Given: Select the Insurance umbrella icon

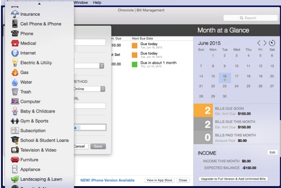Looking at the screenshot, I should [15, 14].
